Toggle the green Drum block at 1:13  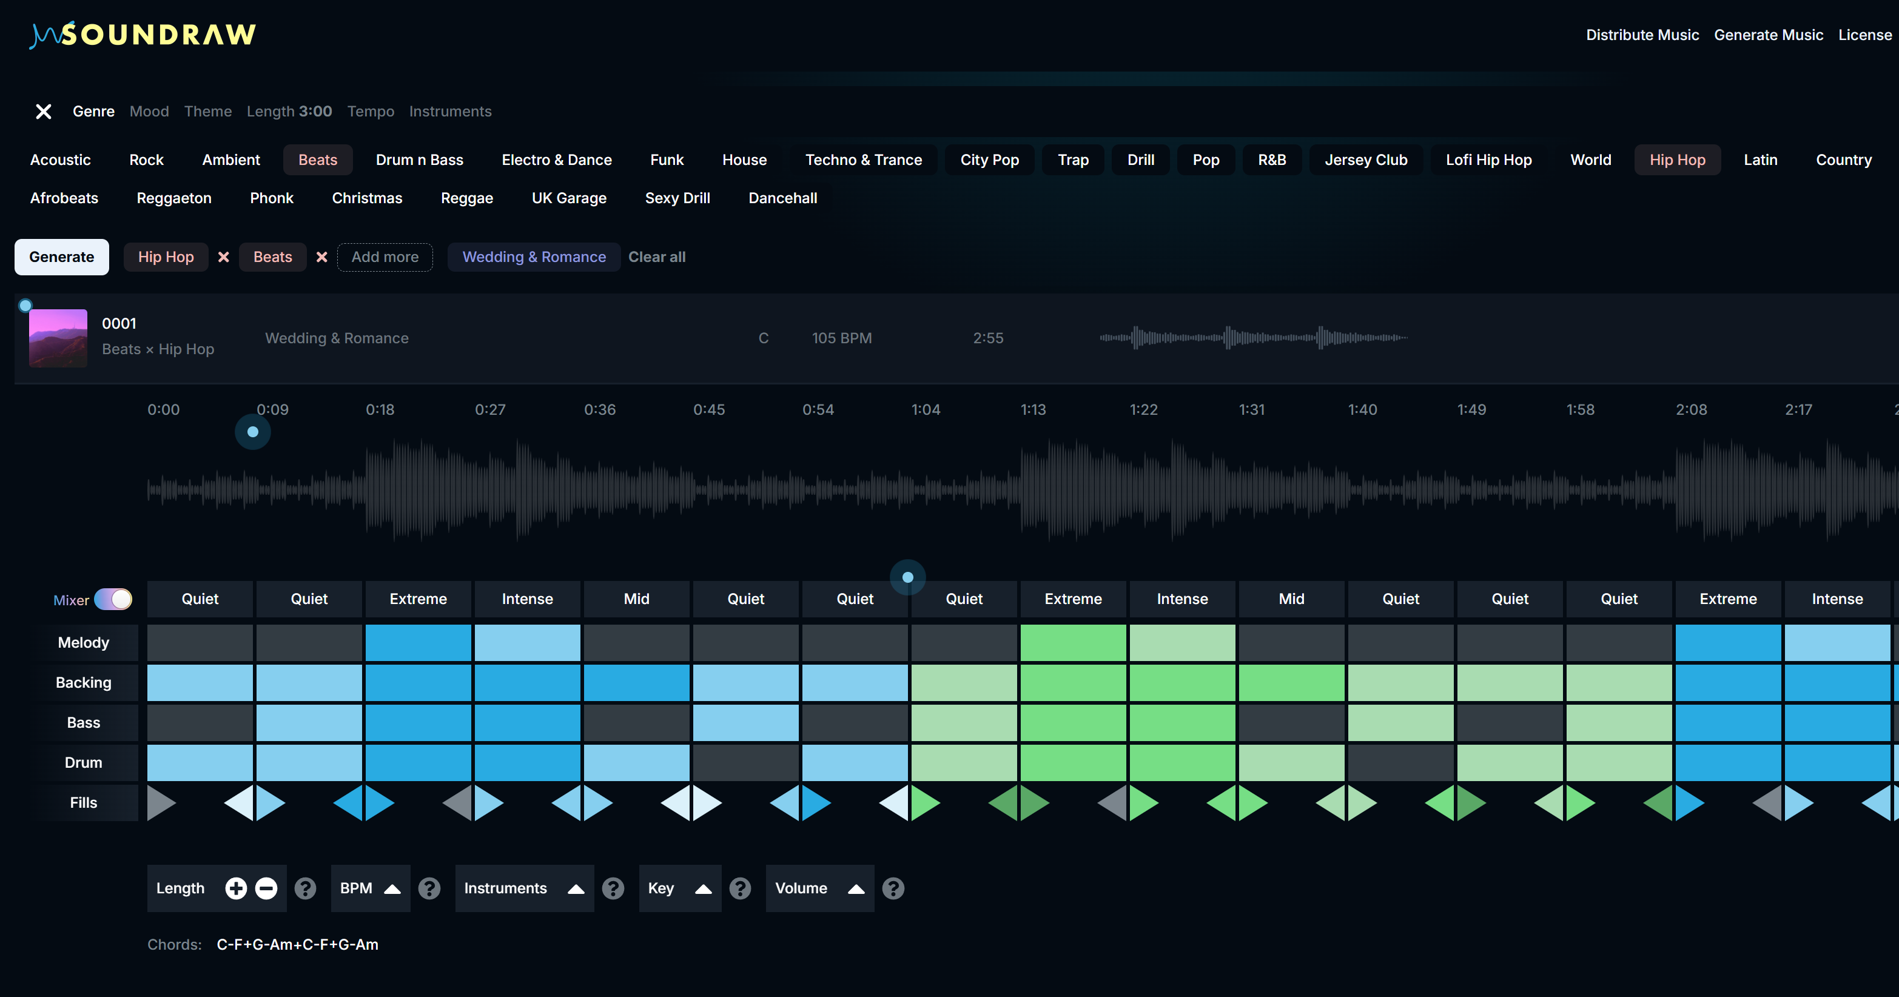1072,763
